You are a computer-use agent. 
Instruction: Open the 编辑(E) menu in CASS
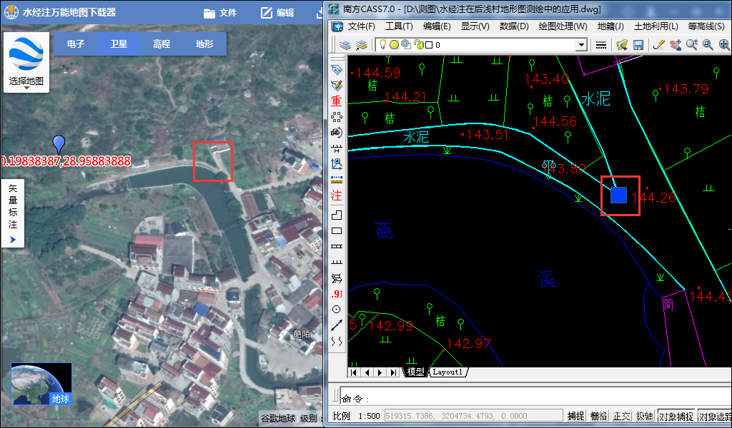click(x=437, y=26)
